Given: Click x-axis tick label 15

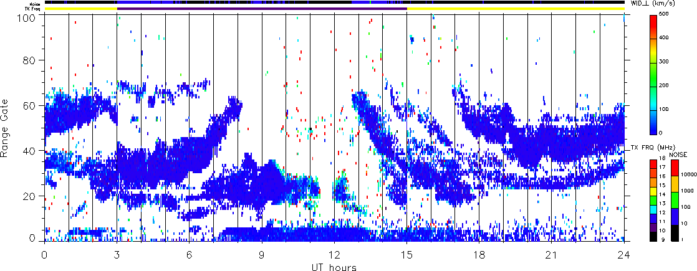Looking at the screenshot, I should [406, 254].
